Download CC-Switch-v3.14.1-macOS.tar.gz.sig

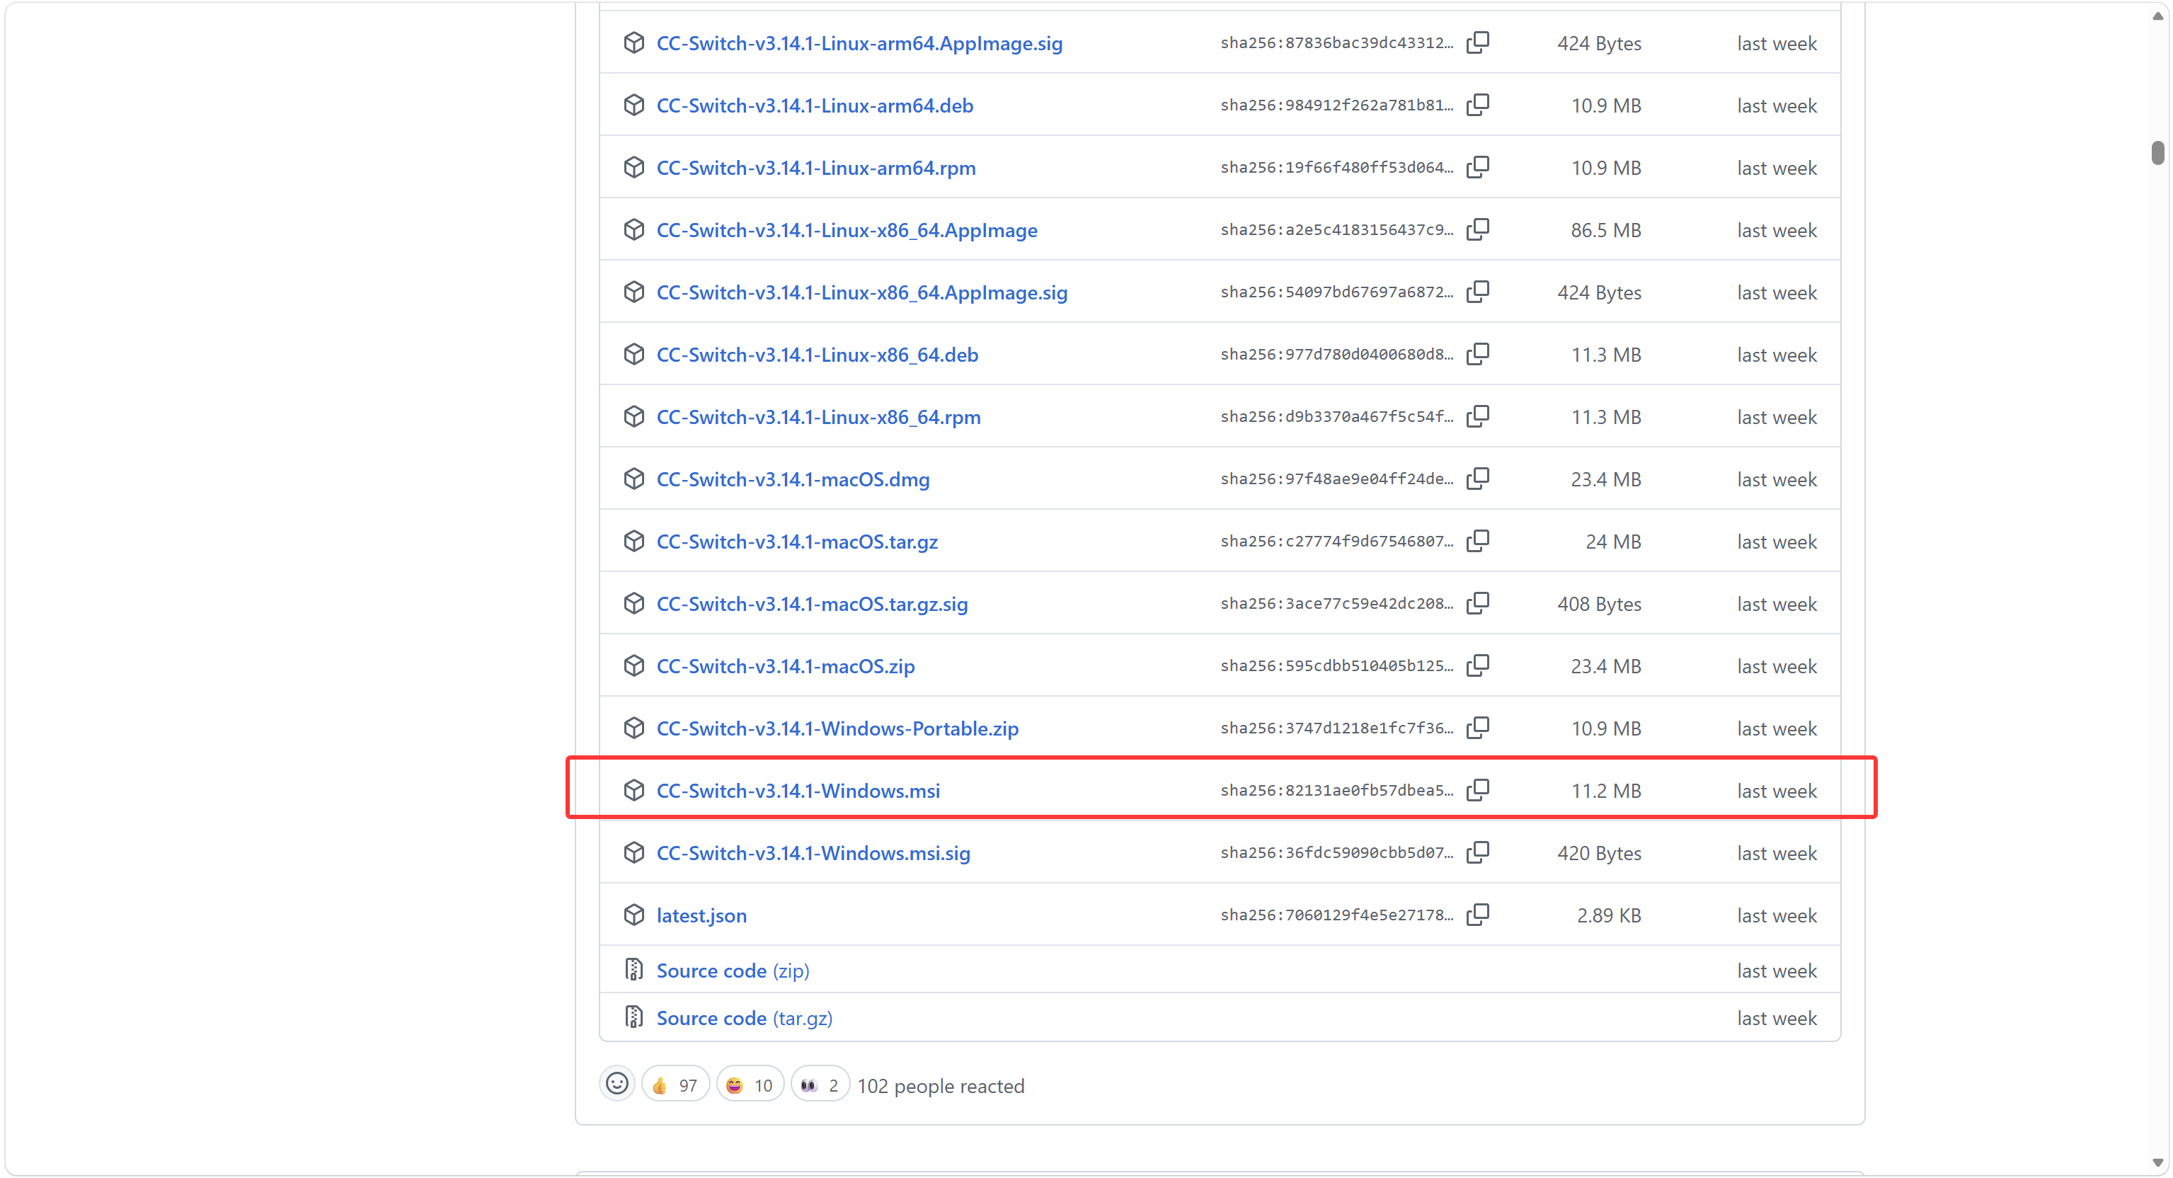coord(813,605)
